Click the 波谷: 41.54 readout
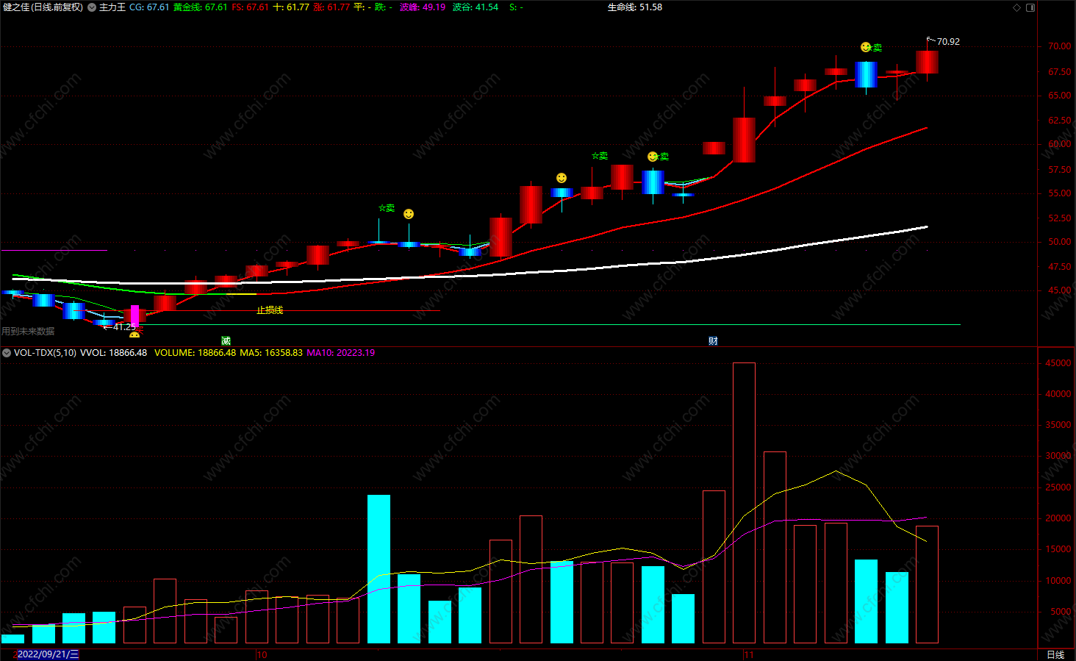The width and height of the screenshot is (1076, 661). click(x=476, y=7)
